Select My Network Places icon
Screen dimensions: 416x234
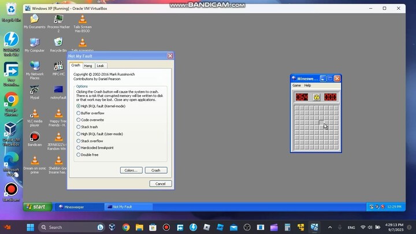click(35, 70)
